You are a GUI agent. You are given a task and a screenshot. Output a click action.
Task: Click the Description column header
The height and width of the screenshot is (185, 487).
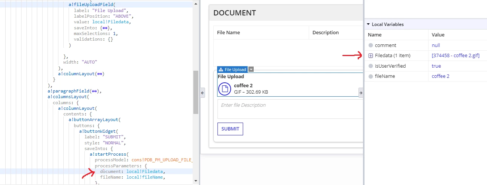coord(326,32)
